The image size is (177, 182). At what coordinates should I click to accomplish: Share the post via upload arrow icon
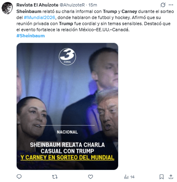click(171, 177)
